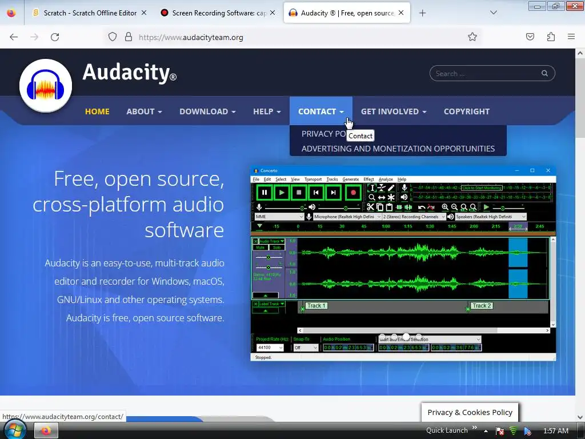Show hidden tray icons with the up arrow

pos(486,431)
